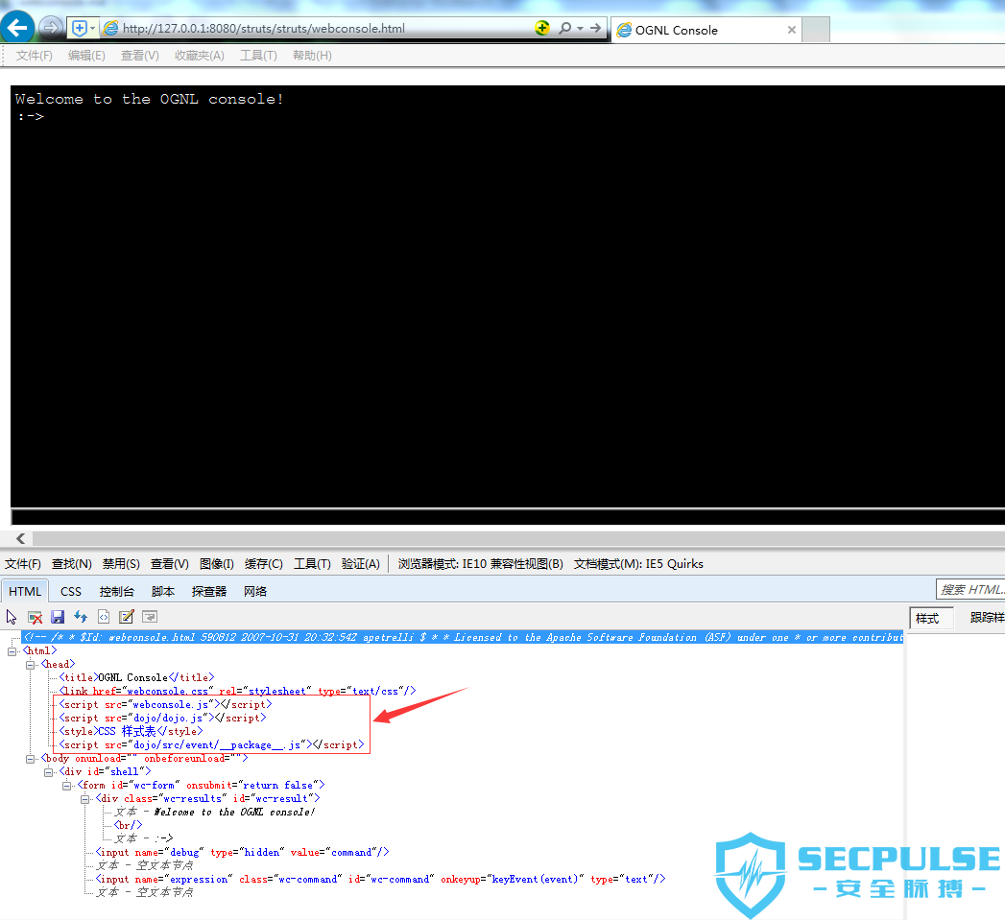
Task: Switch to the HTML tab
Action: click(x=25, y=591)
